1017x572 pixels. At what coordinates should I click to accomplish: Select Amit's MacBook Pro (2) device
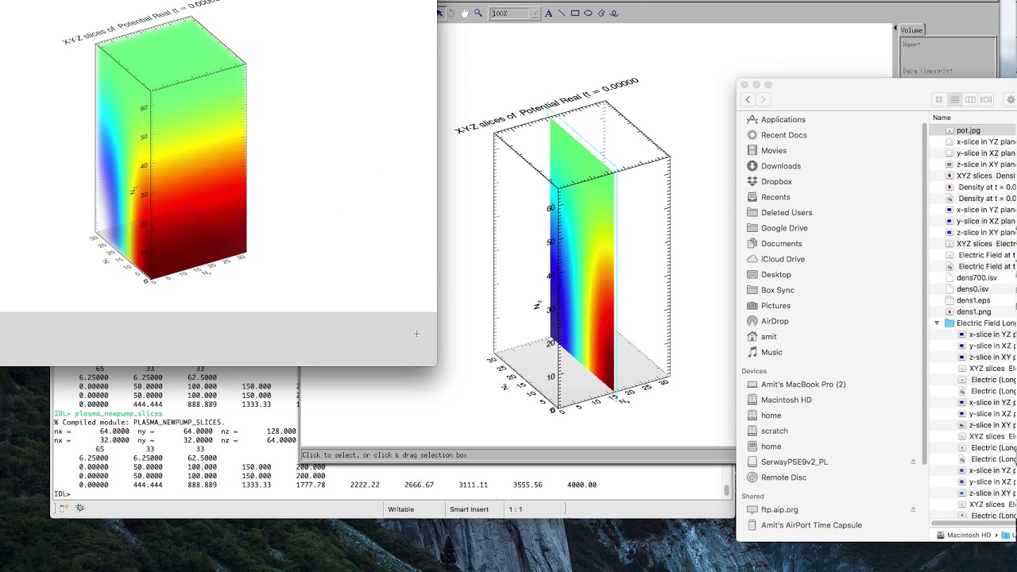pos(802,385)
